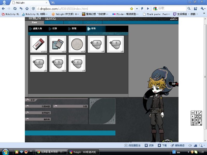Select the silver coin item x15

pos(77,44)
